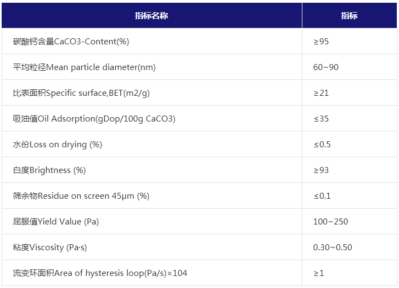
Task: Click the ≤35 value cell
Action: coord(321,119)
